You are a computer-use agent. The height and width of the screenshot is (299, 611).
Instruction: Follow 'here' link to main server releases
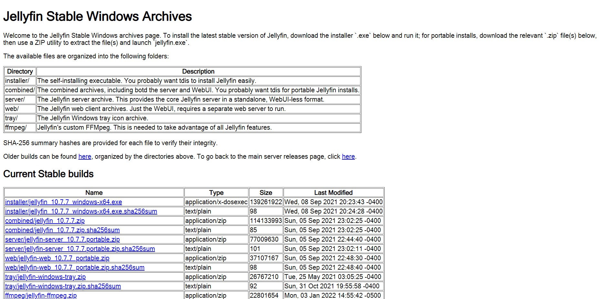pyautogui.click(x=348, y=156)
